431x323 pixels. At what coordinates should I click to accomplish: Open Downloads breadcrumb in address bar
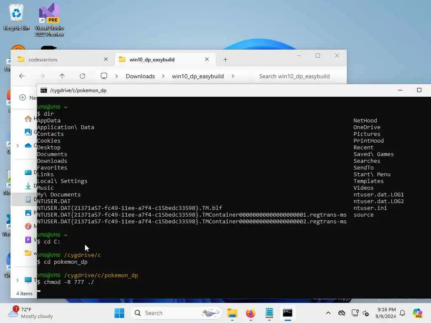pyautogui.click(x=140, y=76)
